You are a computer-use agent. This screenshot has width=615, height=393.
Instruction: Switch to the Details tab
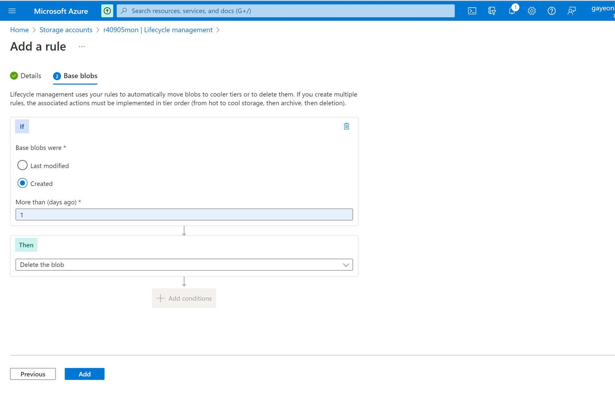point(26,76)
